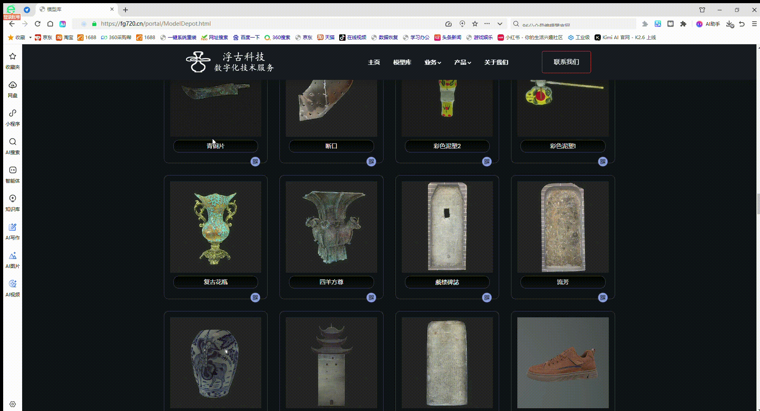Image resolution: width=760 pixels, height=411 pixels.
Task: Reload the page with refresh icon
Action: [x=38, y=24]
